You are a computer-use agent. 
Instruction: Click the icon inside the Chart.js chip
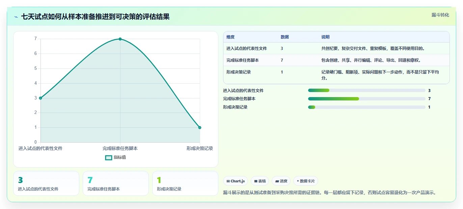(x=228, y=181)
